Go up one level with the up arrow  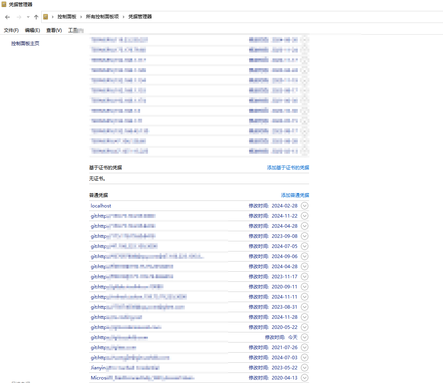coord(36,17)
